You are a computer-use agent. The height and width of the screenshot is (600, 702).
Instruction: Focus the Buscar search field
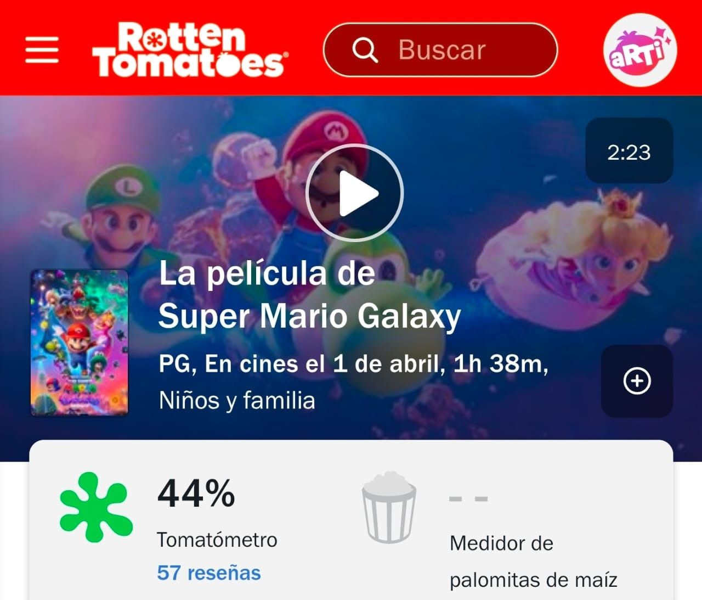[x=440, y=50]
